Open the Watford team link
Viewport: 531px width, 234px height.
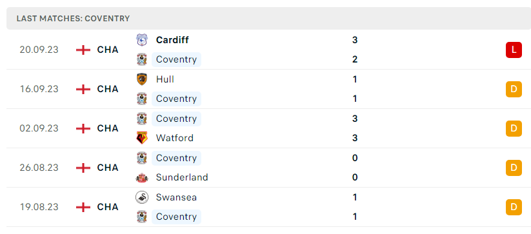click(175, 138)
